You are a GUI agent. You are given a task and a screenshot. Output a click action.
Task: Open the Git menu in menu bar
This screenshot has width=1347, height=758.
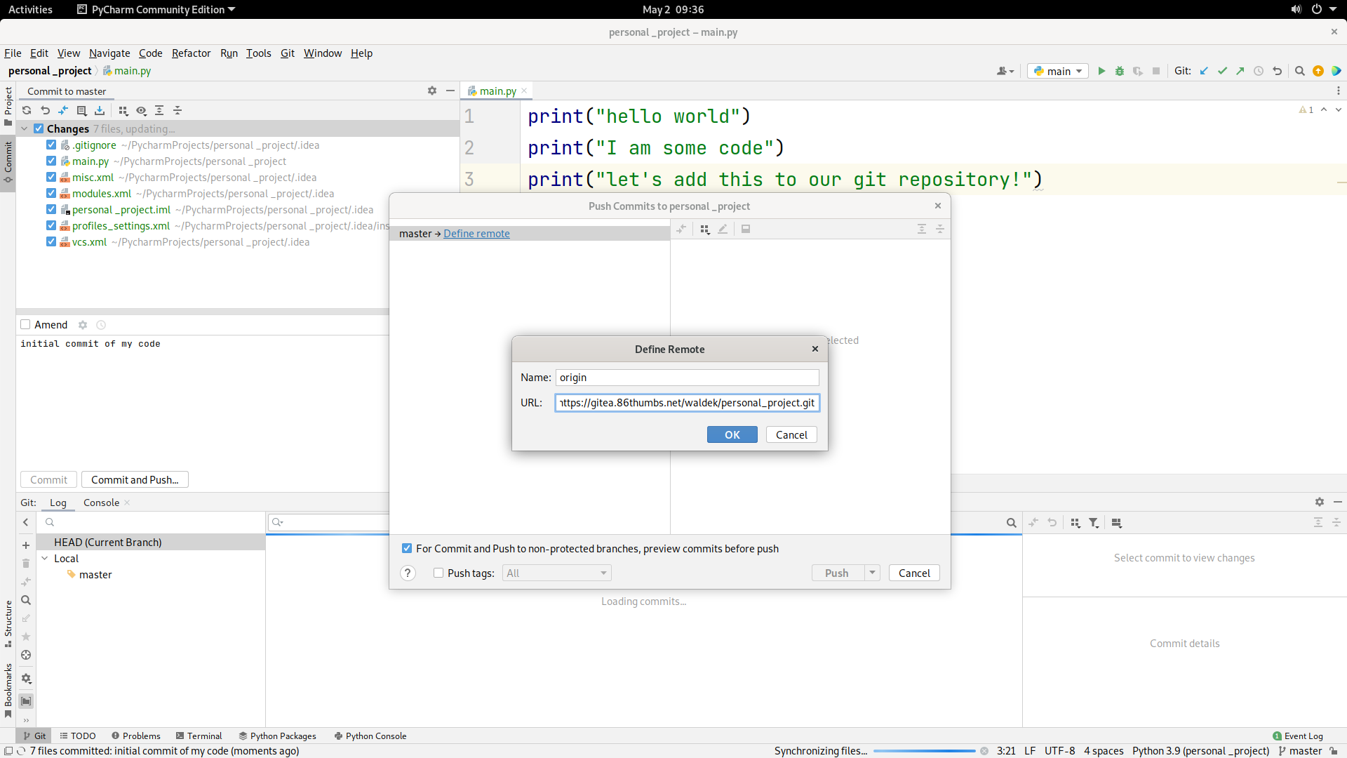click(288, 53)
